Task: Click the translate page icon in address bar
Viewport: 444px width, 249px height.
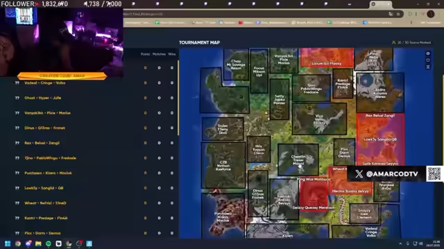Action: coord(391,14)
